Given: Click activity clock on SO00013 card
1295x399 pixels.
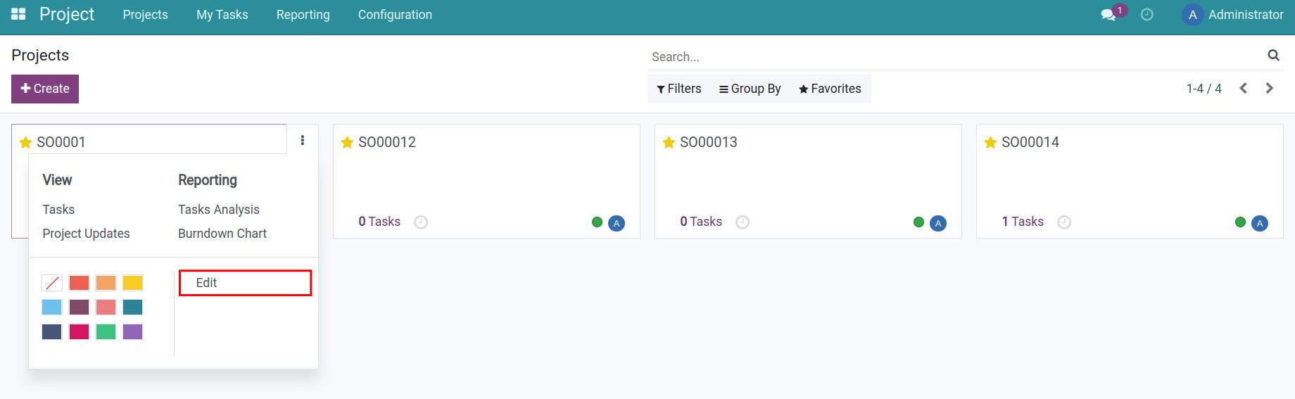Looking at the screenshot, I should [x=743, y=222].
